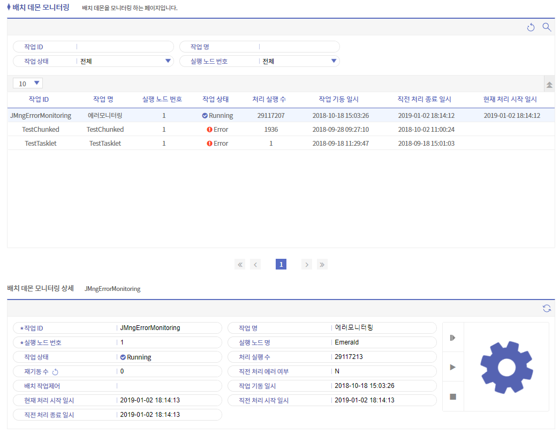Click the 직전 처리 종료 일시 detail field

coord(117,415)
